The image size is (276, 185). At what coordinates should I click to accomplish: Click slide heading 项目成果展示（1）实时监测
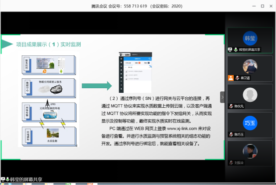click(x=49, y=44)
